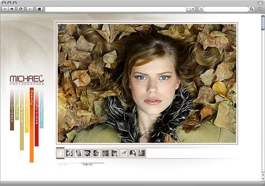265x186 pixels.
Task: Click the prev gallery link
Action: pyautogui.click(x=63, y=164)
